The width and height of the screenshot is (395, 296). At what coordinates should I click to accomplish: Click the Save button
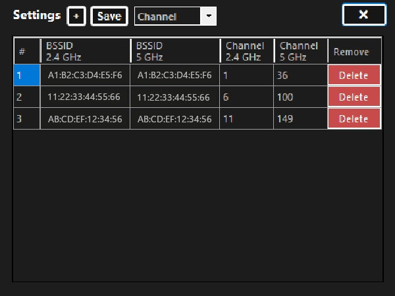pyautogui.click(x=109, y=16)
